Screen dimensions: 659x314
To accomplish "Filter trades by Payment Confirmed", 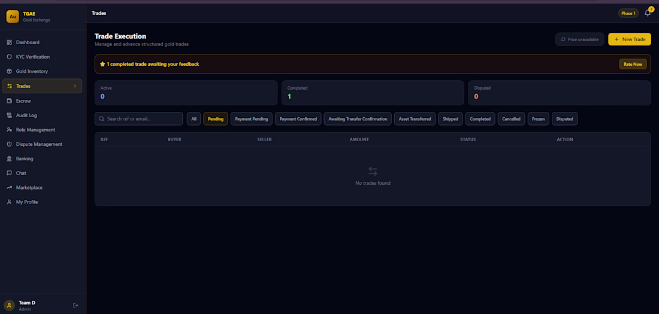I will pyautogui.click(x=298, y=119).
